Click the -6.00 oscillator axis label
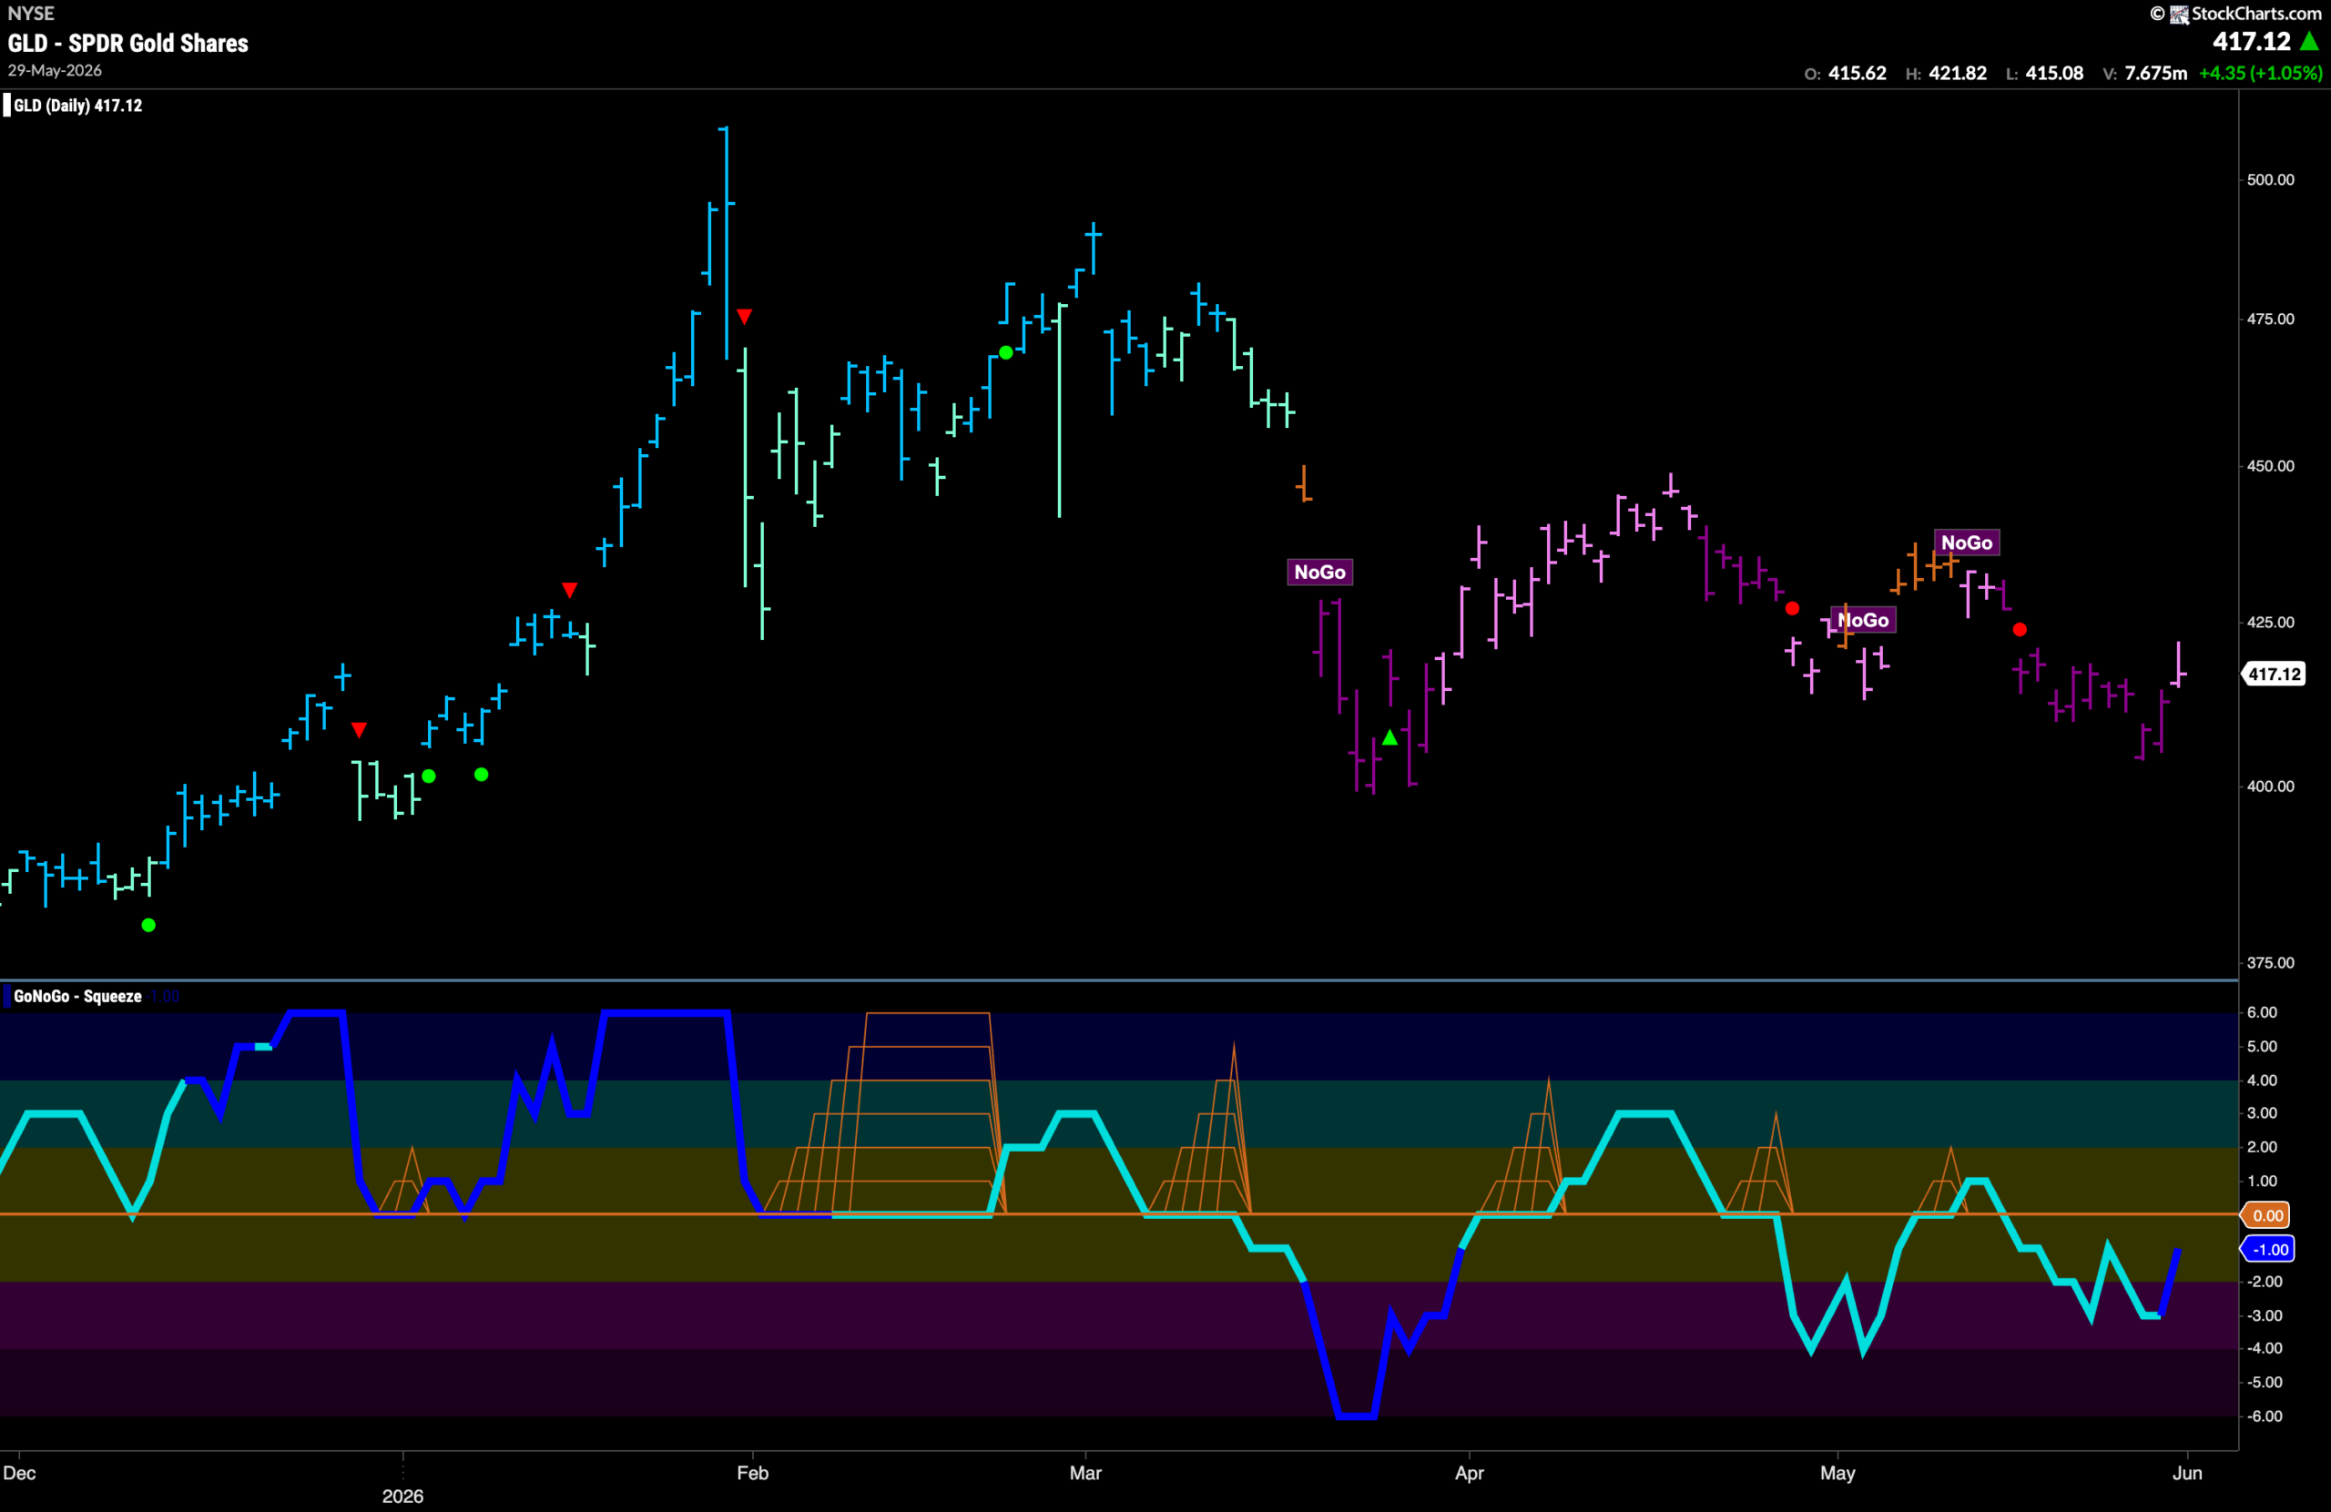The width and height of the screenshot is (2331, 1512). (x=2265, y=1417)
